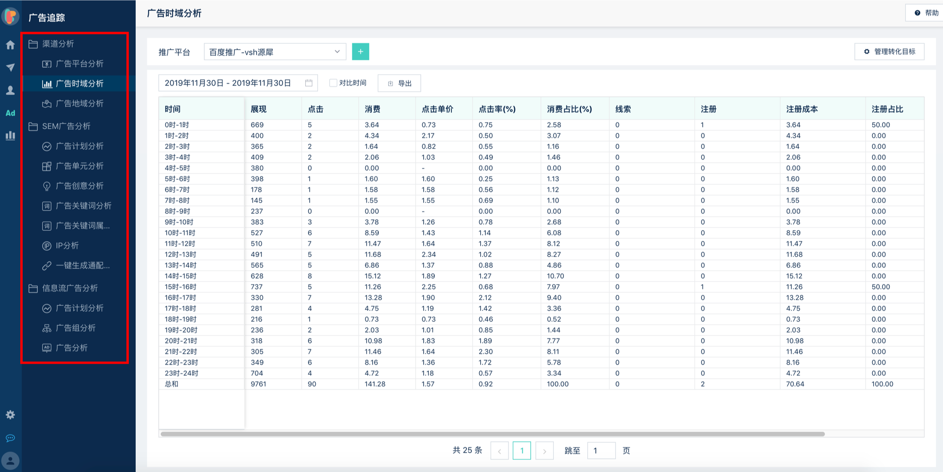Open the 推广平台 dropdown
The image size is (943, 472).
click(x=275, y=52)
